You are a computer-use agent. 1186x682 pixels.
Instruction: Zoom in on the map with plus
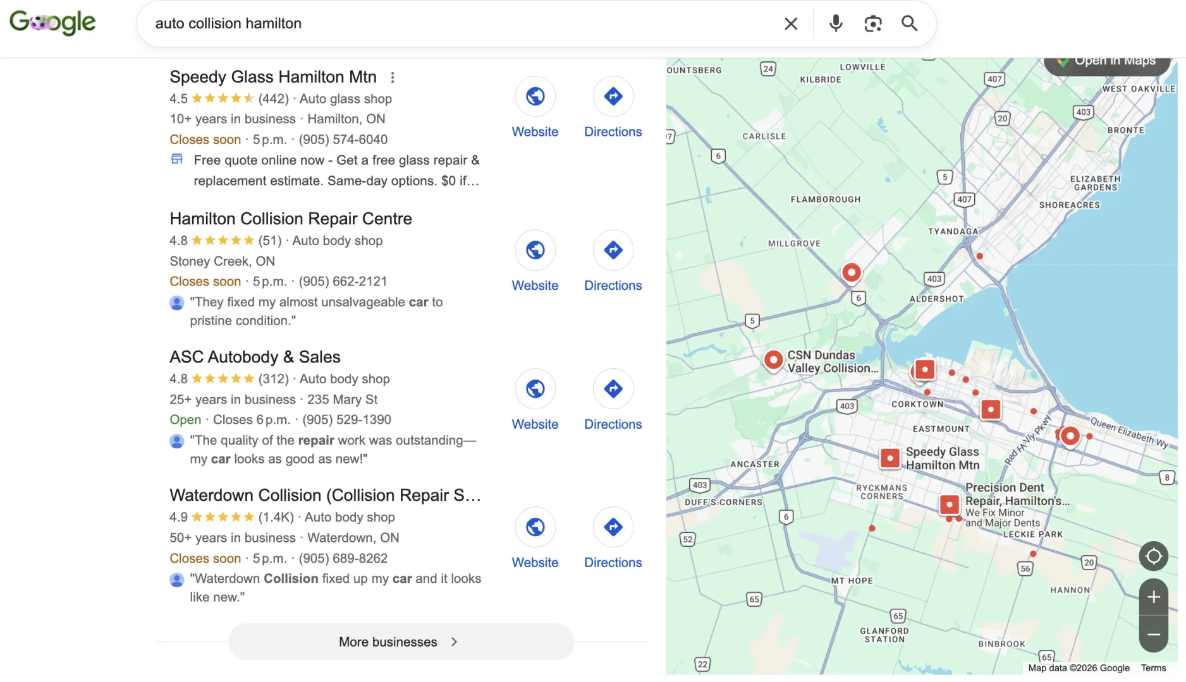pyautogui.click(x=1154, y=597)
